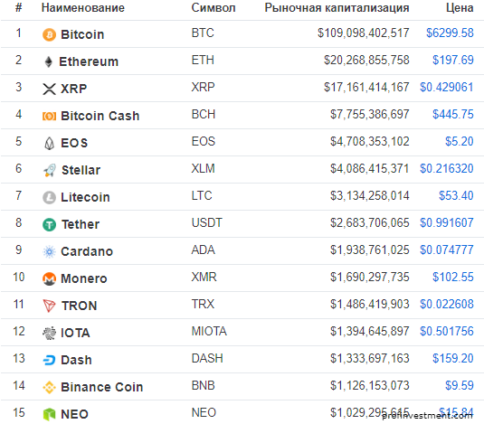Click the Monero orange M logo
484x424 pixels.
tap(49, 278)
